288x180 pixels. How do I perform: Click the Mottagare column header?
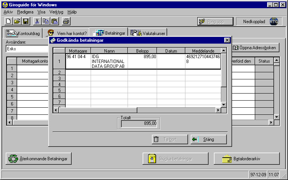pyautogui.click(x=78, y=51)
